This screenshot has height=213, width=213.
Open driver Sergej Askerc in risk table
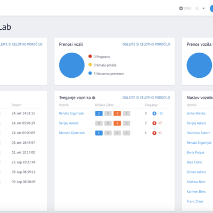coord(69,123)
